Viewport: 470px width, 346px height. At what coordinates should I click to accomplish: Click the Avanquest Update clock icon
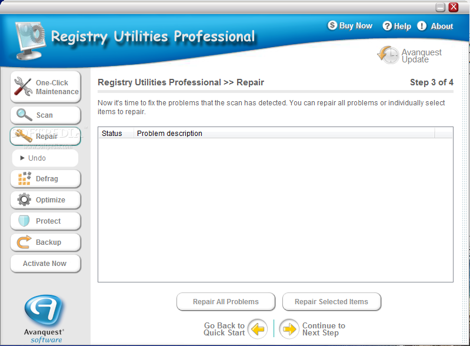(388, 55)
